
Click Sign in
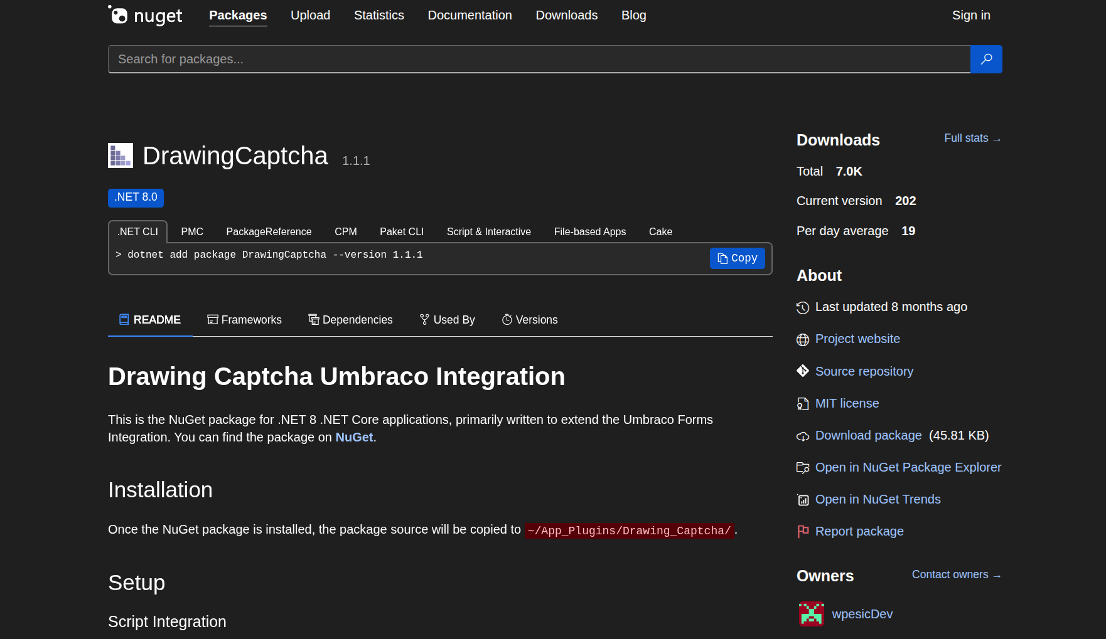(971, 15)
